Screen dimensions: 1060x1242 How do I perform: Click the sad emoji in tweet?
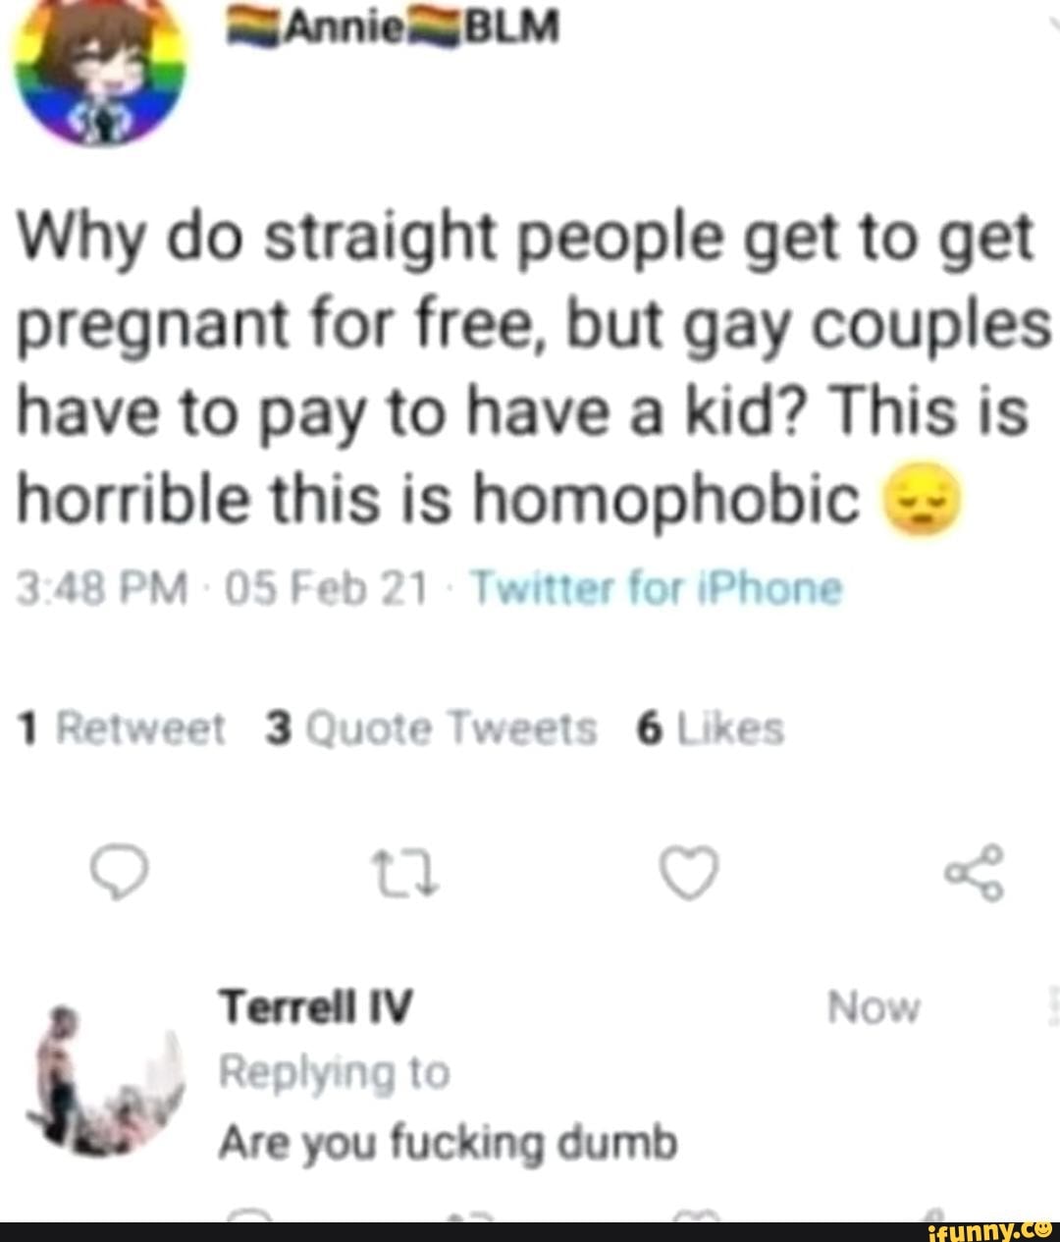coord(912,501)
